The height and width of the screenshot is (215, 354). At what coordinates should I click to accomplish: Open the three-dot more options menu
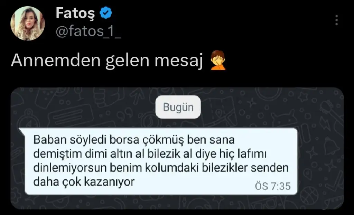coord(336,20)
